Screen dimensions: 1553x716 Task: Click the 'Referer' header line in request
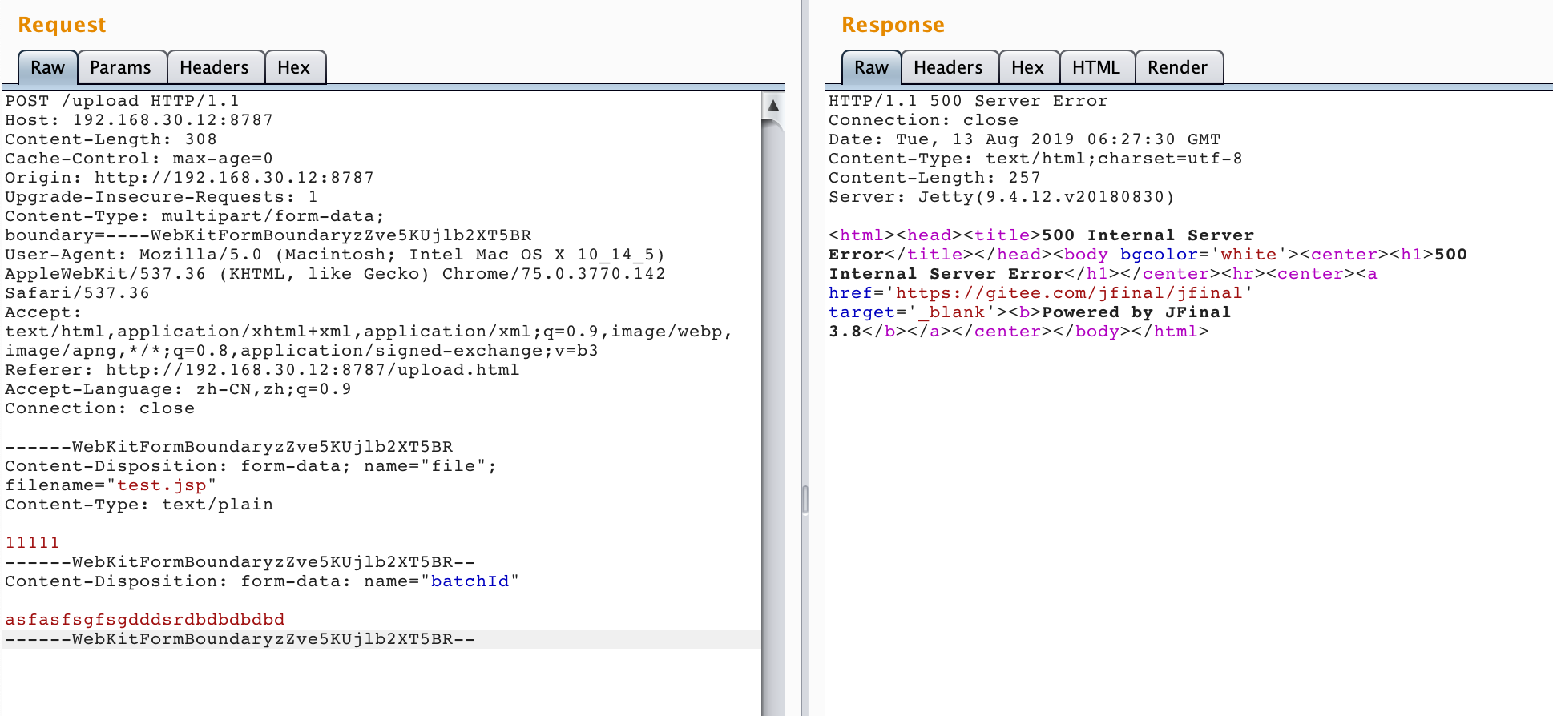[262, 370]
